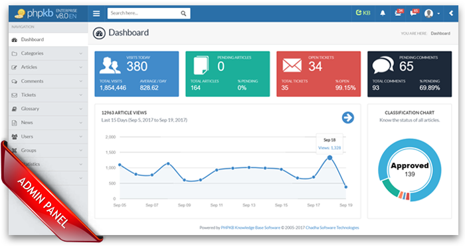Click the blue arrow in Article Views panel
The height and width of the screenshot is (249, 465).
coord(348,118)
